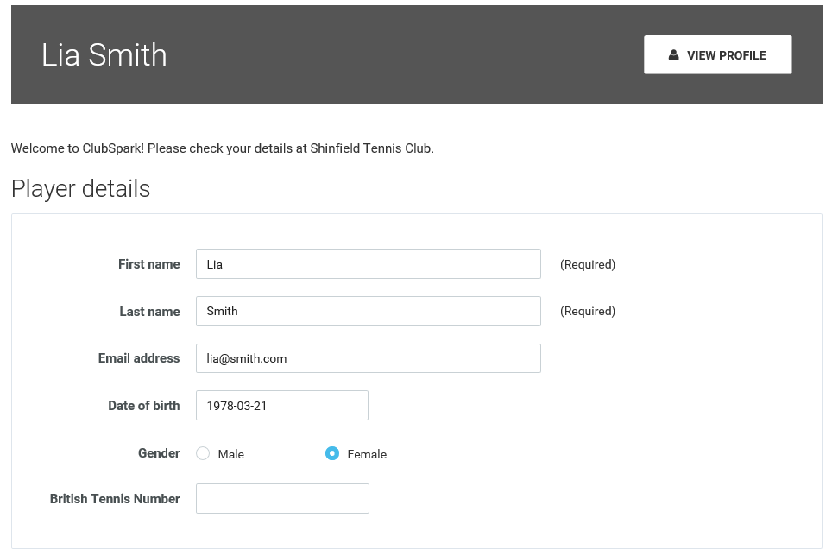This screenshot has width=832, height=556.
Task: Focus the First name input field
Action: coord(368,264)
